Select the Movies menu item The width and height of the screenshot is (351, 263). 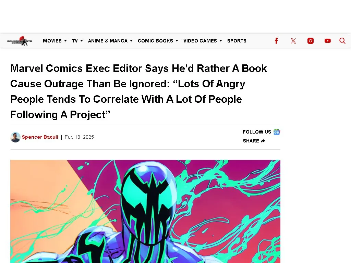coord(52,41)
